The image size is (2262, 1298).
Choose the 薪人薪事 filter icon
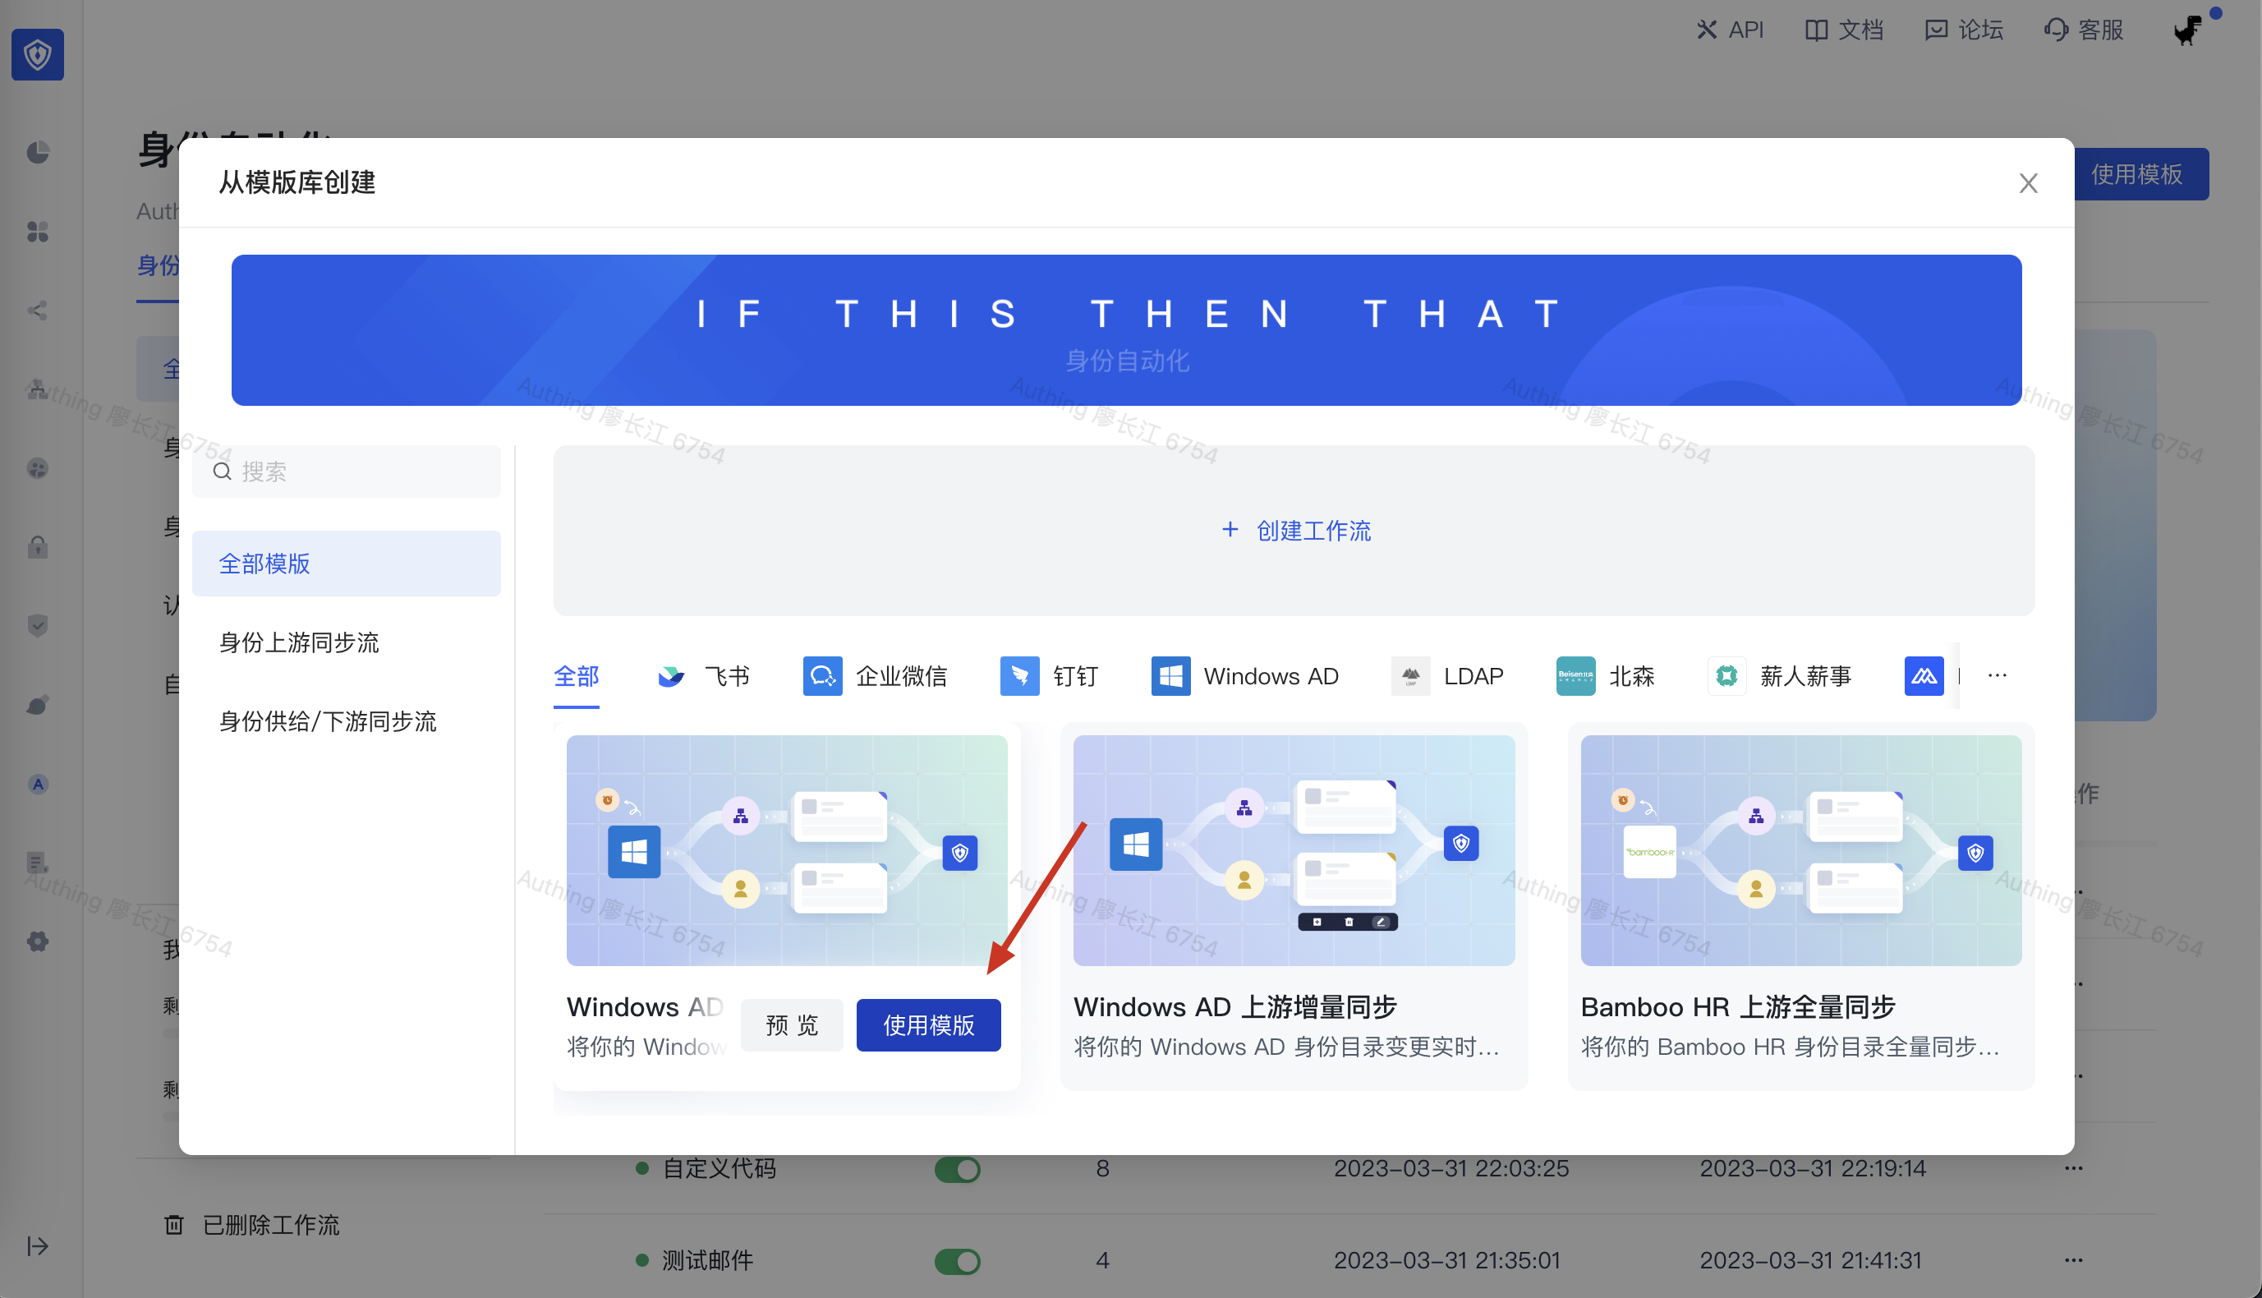[1726, 677]
